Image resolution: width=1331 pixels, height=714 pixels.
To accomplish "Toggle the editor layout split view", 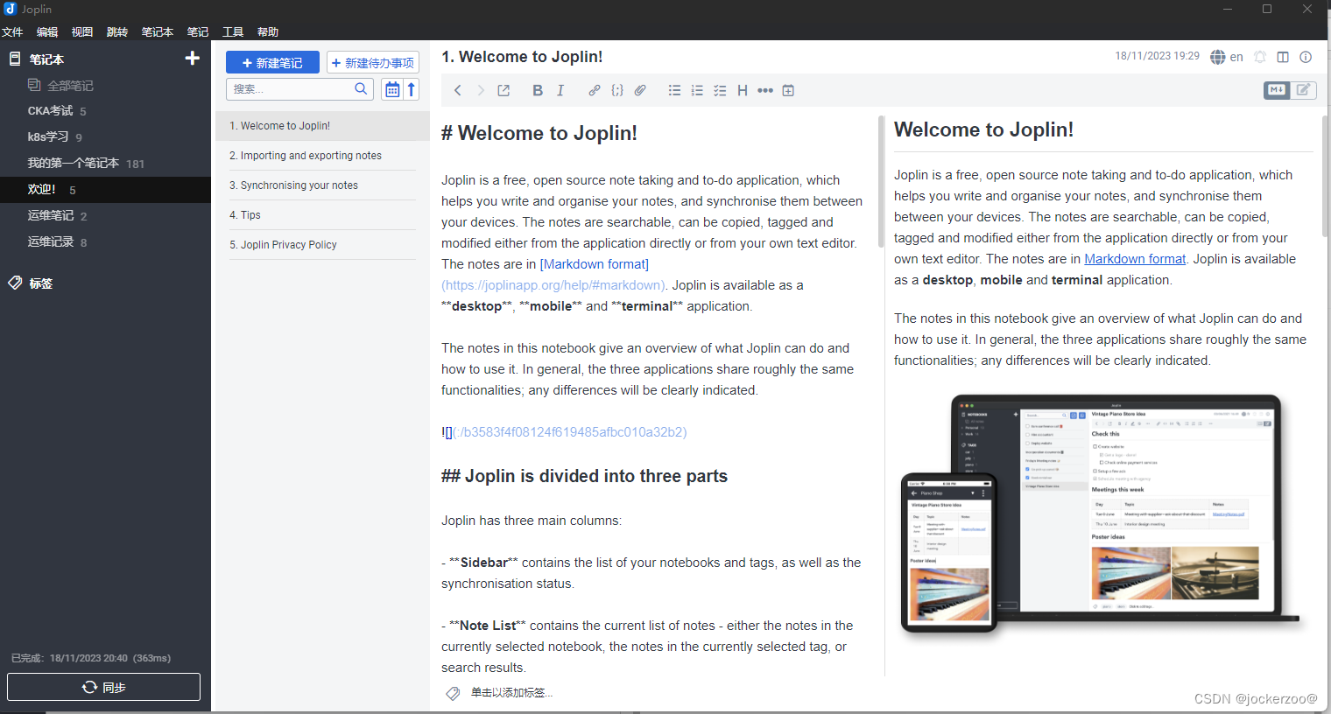I will [x=1283, y=57].
